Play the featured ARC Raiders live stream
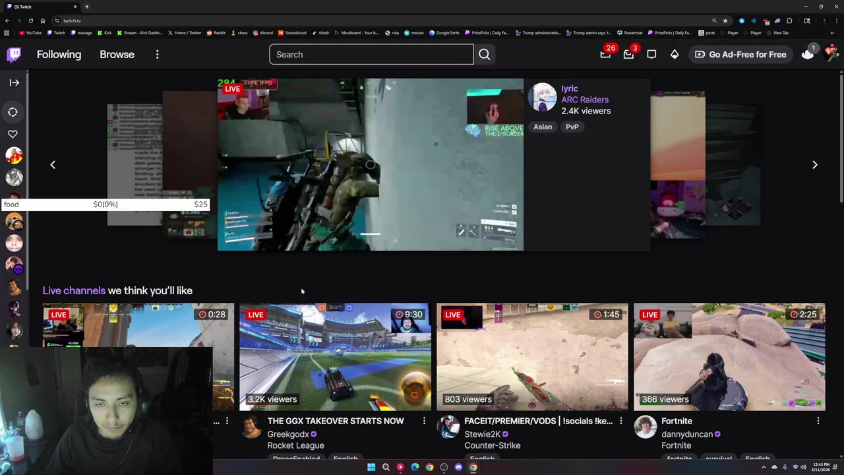Image resolution: width=844 pixels, height=475 pixels. (371, 164)
